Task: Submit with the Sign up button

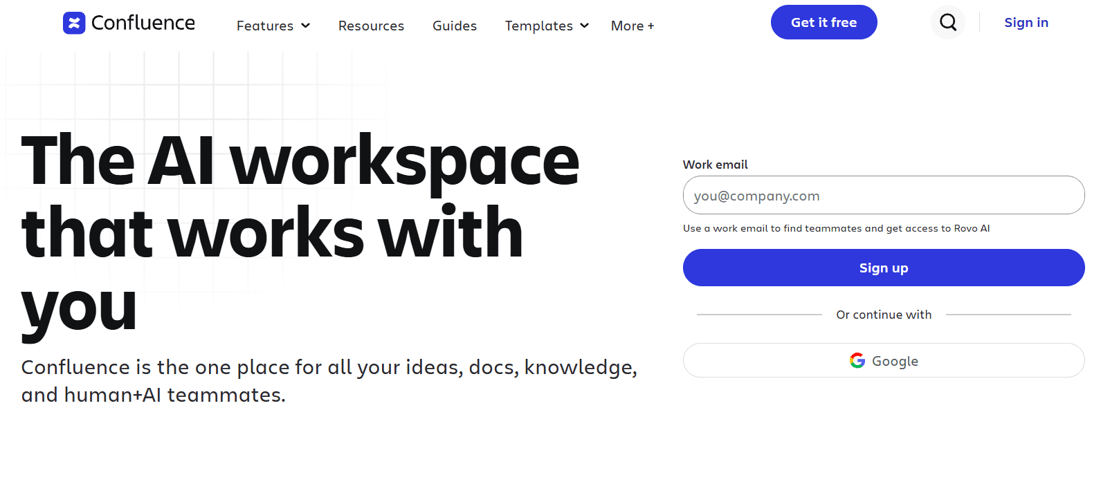Action: coord(884,268)
